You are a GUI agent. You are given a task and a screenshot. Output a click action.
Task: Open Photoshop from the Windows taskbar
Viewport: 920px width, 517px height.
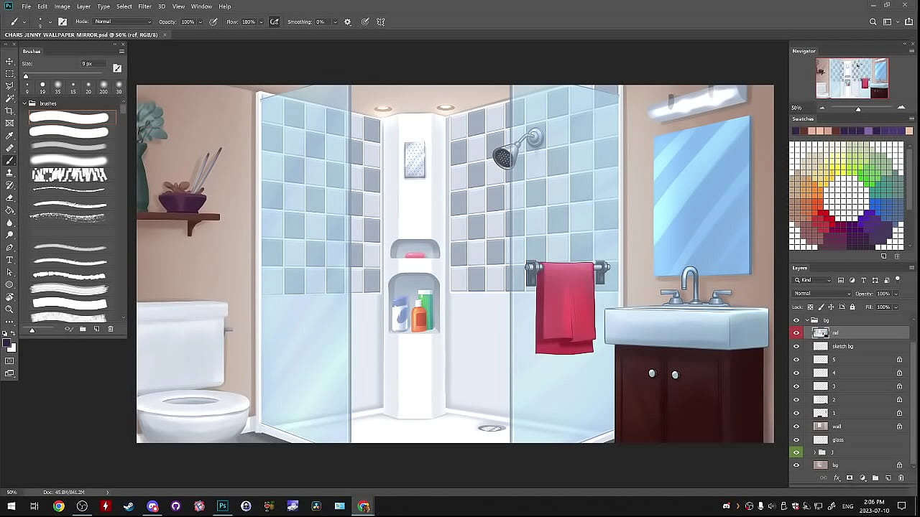pos(222,506)
